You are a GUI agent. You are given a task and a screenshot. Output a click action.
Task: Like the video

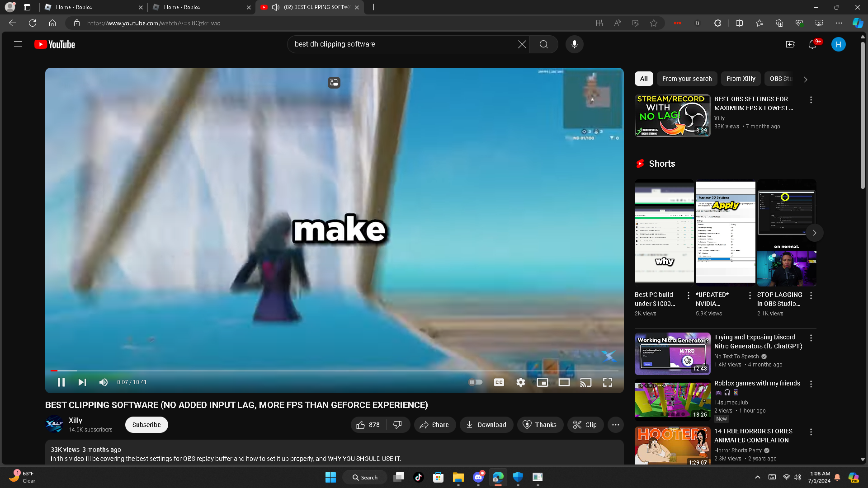coord(368,425)
